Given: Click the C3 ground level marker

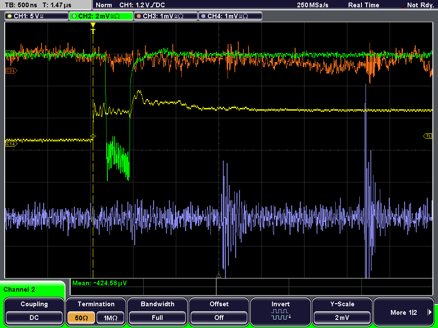Looking at the screenshot, I should pyautogui.click(x=12, y=71).
